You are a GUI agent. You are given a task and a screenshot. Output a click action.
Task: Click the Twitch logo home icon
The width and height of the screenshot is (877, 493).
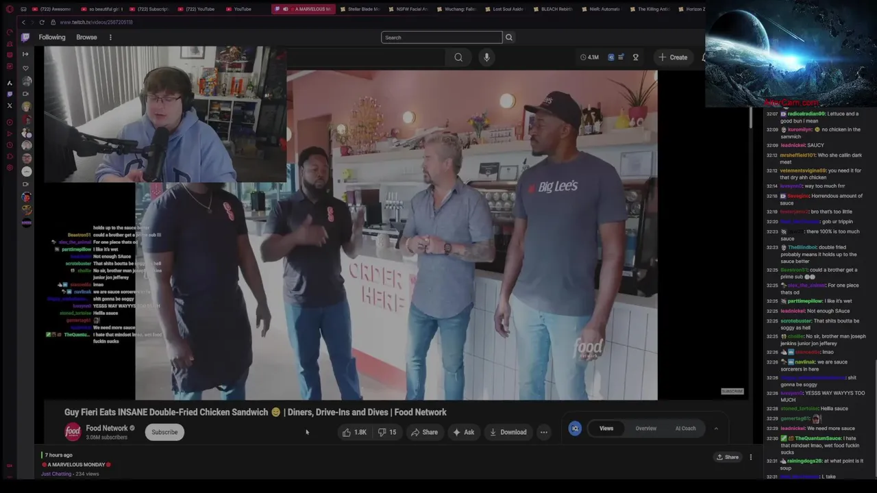(x=25, y=37)
